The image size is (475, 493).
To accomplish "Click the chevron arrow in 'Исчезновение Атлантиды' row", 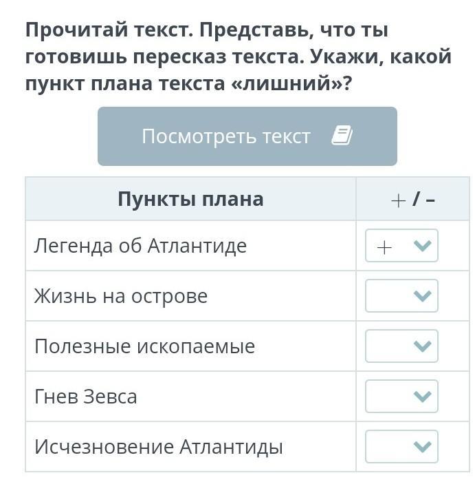I will pos(422,446).
